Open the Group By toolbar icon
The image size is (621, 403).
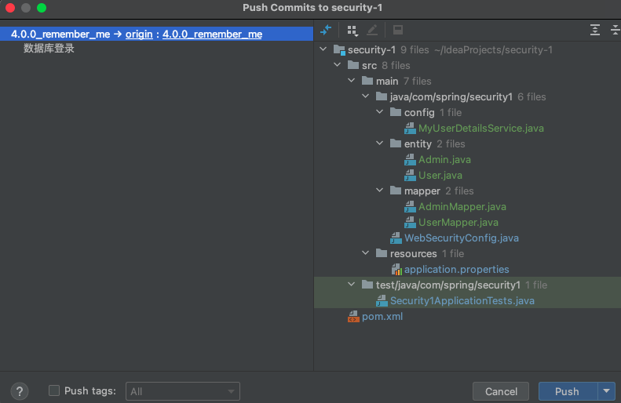[x=352, y=30]
